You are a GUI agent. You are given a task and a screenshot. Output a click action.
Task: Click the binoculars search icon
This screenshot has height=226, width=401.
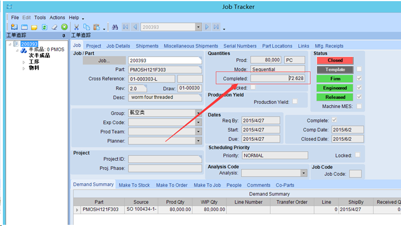115,27
